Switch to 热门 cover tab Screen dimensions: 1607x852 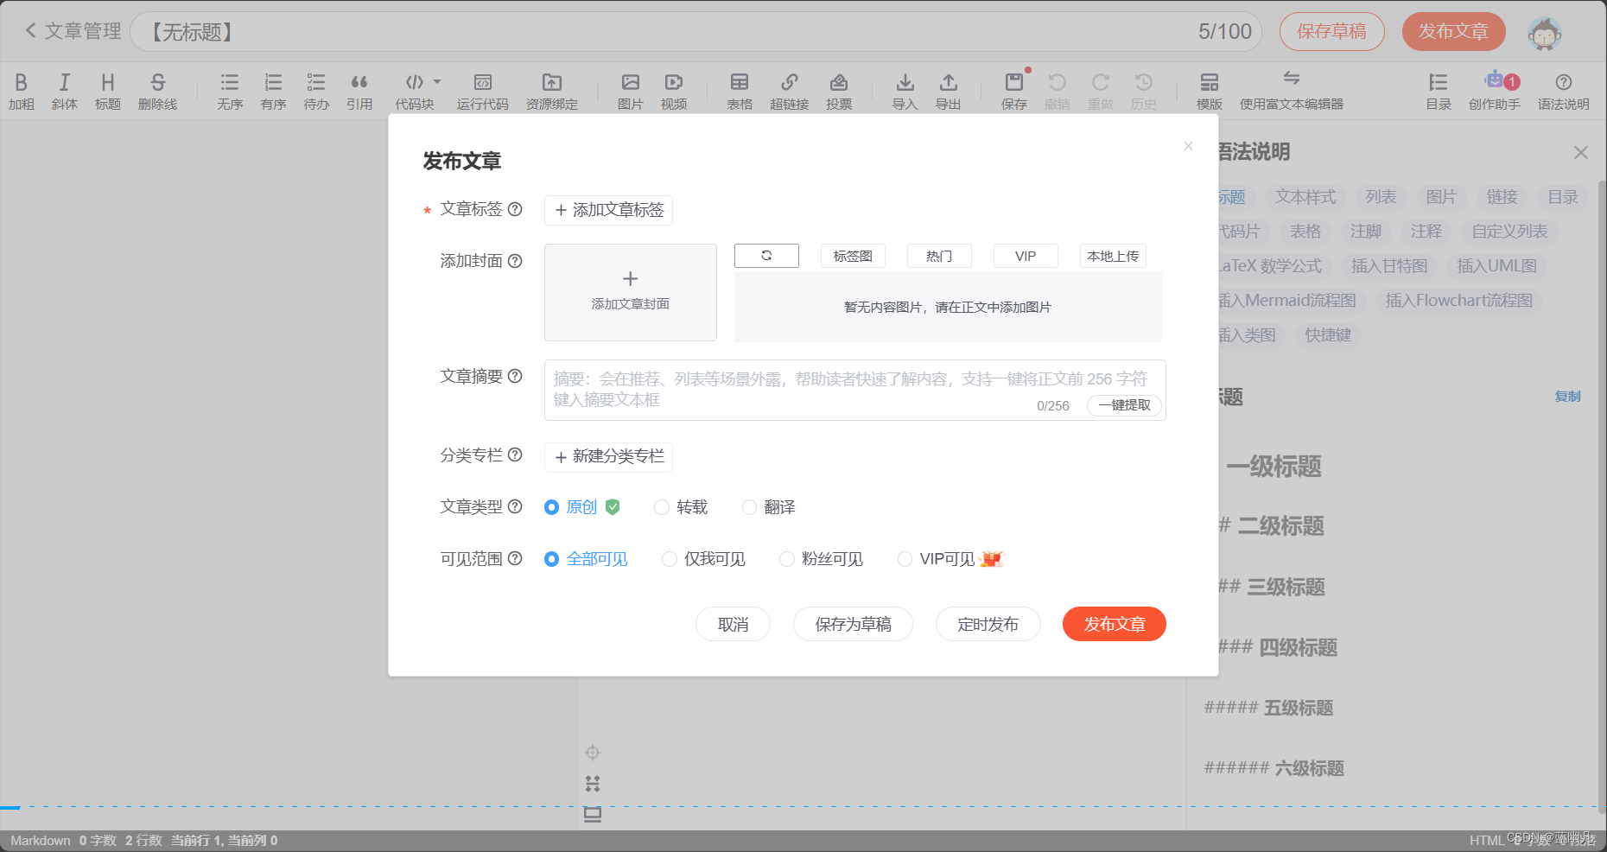pos(938,256)
